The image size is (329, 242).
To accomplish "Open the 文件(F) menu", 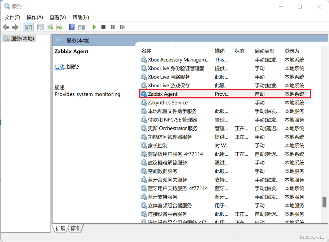I will (x=12, y=17).
